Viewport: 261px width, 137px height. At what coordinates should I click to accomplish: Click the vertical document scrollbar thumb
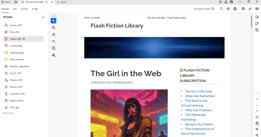[x=252, y=21]
